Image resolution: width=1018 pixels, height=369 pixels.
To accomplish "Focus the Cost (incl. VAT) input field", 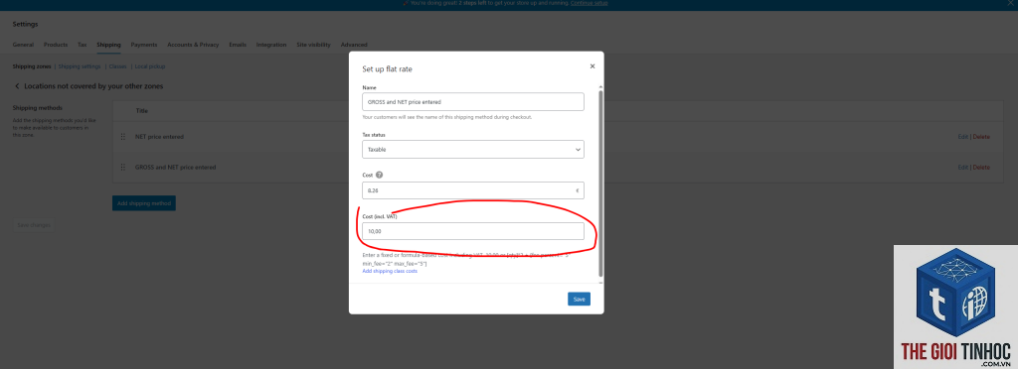I will click(x=472, y=232).
